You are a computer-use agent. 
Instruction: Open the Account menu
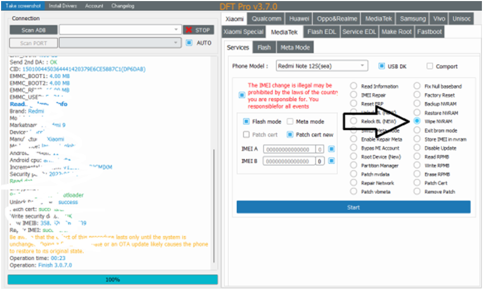click(94, 6)
